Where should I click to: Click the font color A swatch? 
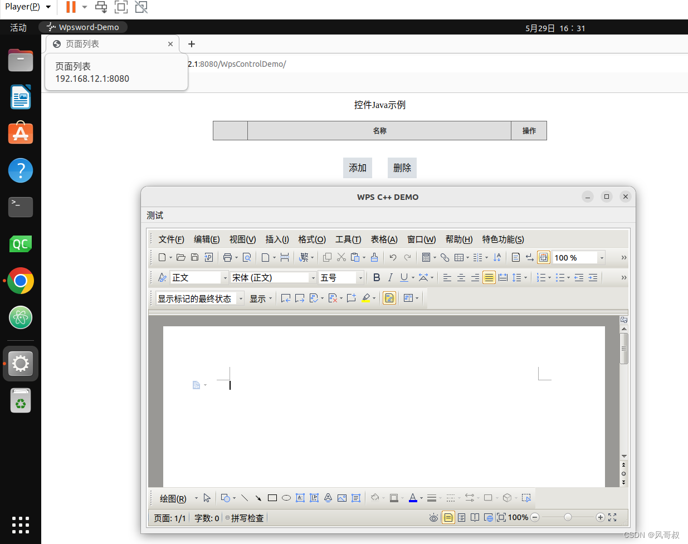(x=413, y=498)
